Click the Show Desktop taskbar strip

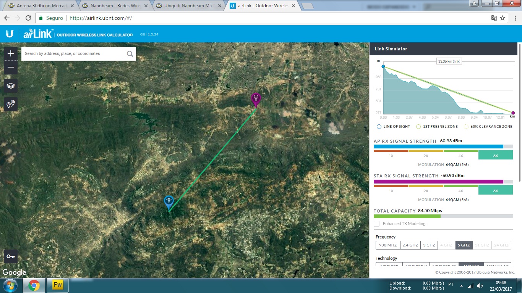pos(519,285)
